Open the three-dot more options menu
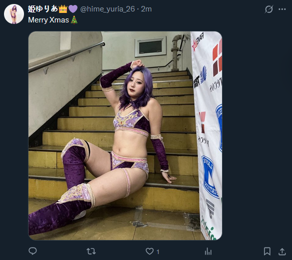The image size is (292, 260). (282, 9)
